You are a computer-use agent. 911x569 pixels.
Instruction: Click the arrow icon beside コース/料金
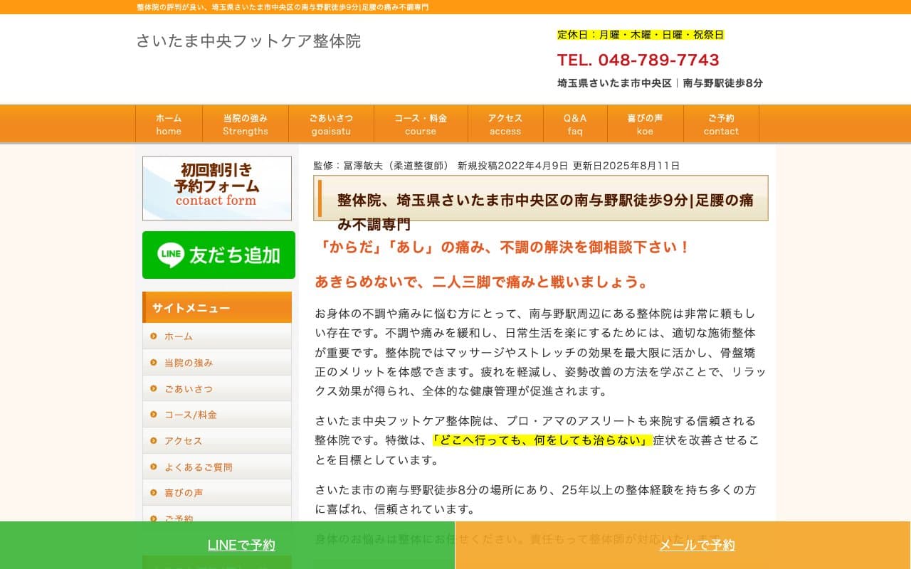point(155,415)
